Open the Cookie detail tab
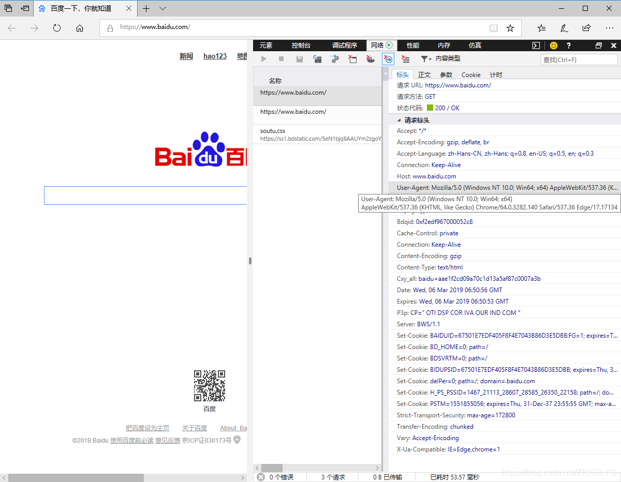The width and height of the screenshot is (621, 482). [471, 74]
